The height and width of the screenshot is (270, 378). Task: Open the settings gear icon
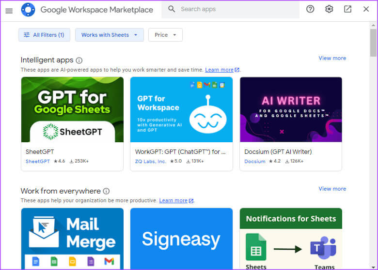pos(329,9)
